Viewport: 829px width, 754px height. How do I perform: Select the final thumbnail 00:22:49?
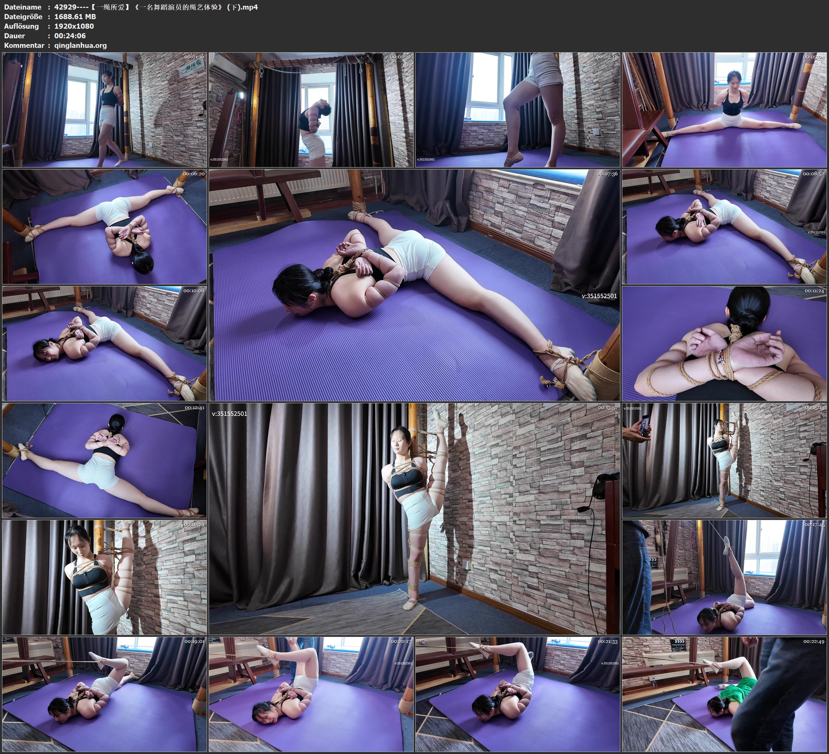pyautogui.click(x=724, y=694)
